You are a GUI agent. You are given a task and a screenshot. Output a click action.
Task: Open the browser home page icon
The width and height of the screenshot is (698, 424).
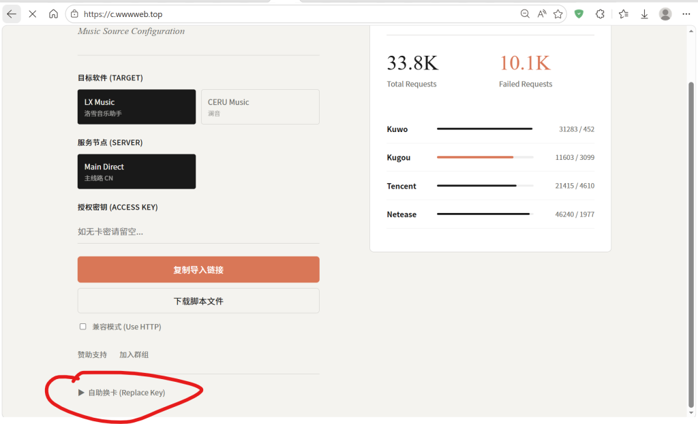(x=53, y=14)
